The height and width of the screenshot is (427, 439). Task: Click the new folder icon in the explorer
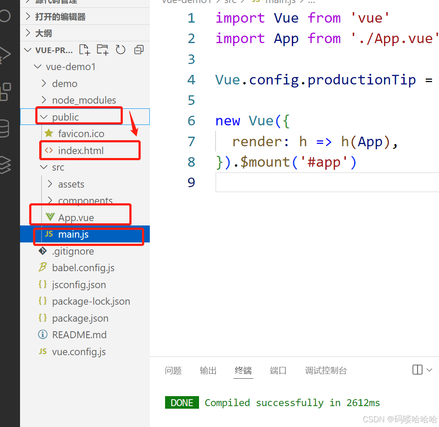pyautogui.click(x=102, y=50)
